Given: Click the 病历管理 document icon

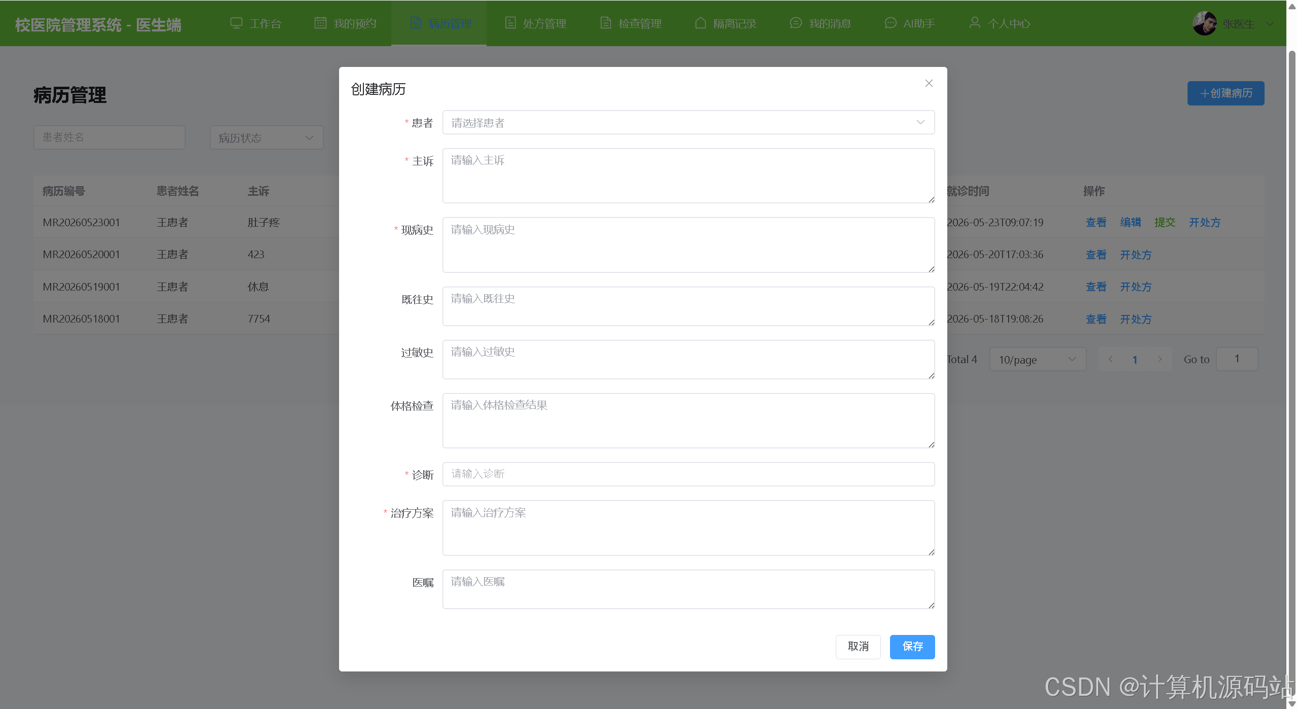Looking at the screenshot, I should tap(416, 23).
